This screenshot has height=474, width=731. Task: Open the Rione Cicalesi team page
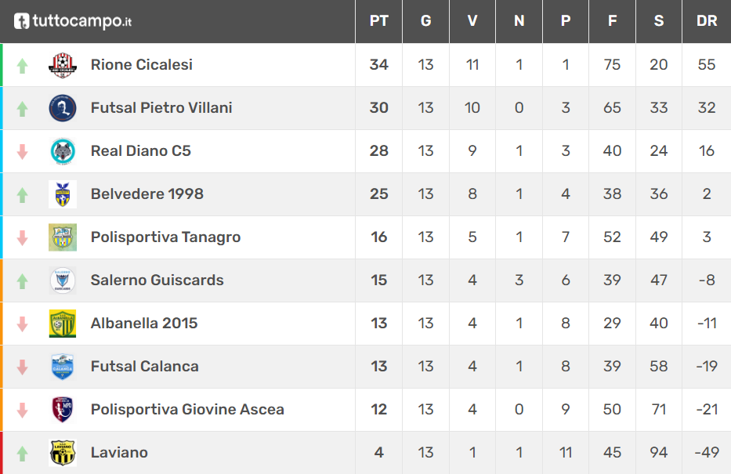[x=142, y=65]
